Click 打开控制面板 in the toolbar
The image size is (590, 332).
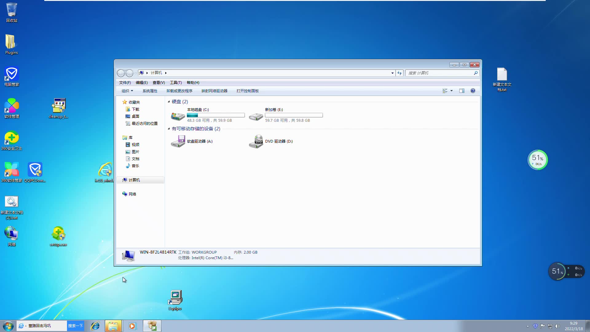click(247, 91)
